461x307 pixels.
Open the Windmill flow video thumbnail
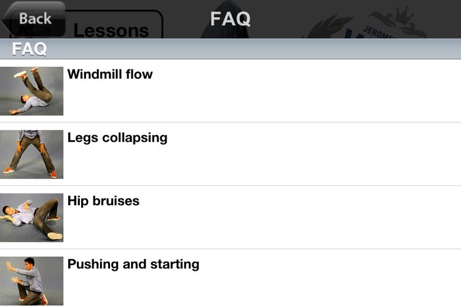tap(31, 91)
